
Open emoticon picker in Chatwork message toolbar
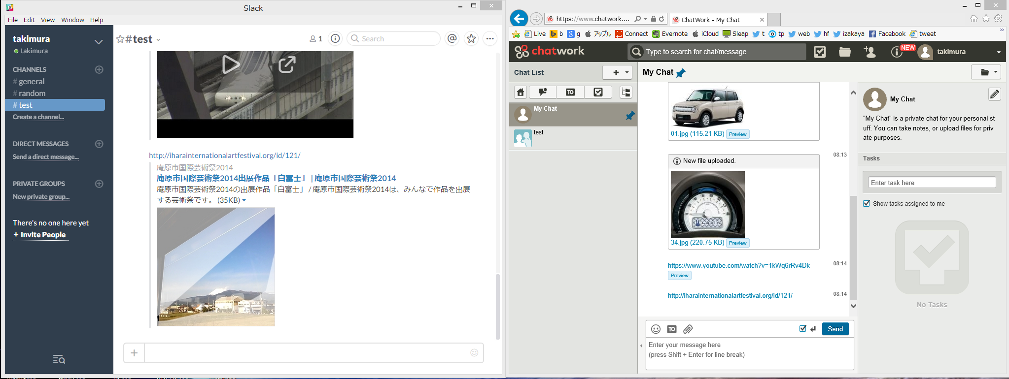(656, 329)
